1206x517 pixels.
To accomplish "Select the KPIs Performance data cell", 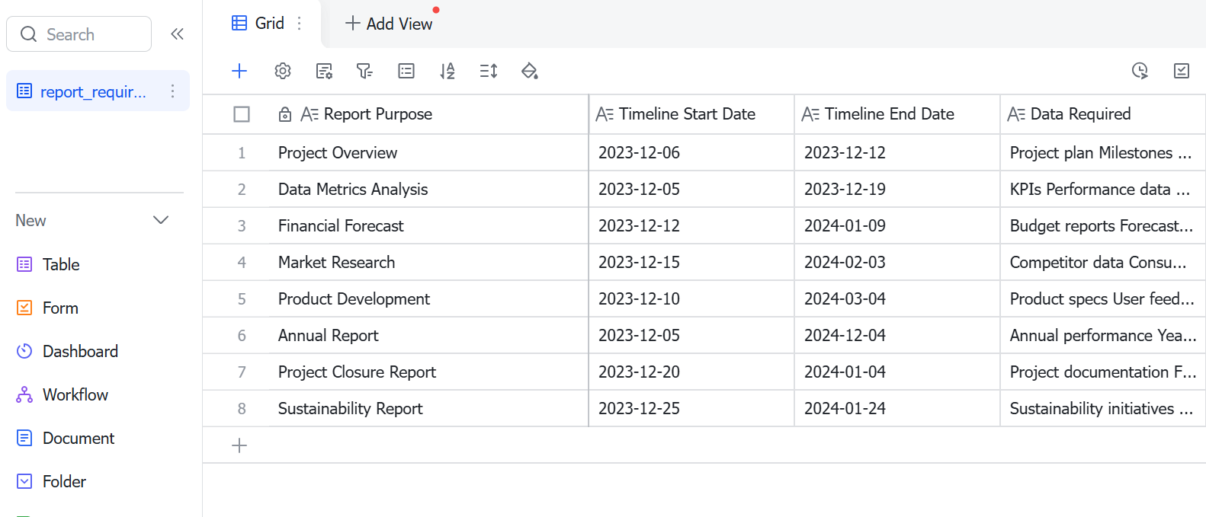I will [x=1102, y=190].
